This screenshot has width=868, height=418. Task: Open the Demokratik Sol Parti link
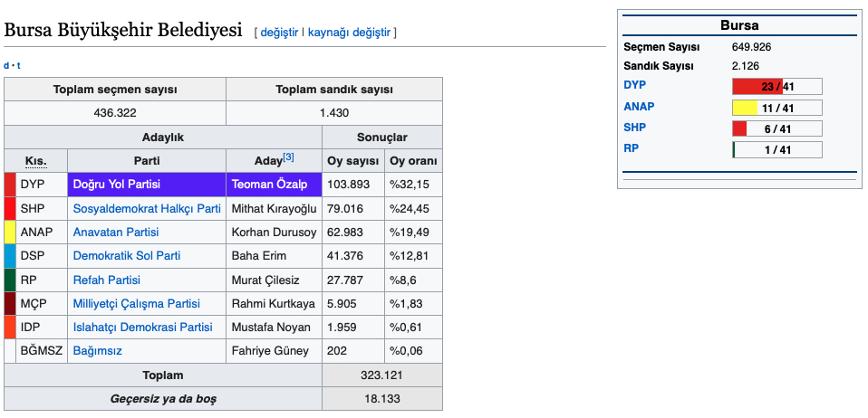coord(126,256)
